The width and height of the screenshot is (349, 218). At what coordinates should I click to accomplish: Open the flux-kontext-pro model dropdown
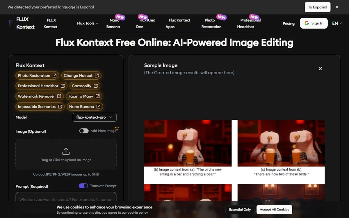point(95,117)
